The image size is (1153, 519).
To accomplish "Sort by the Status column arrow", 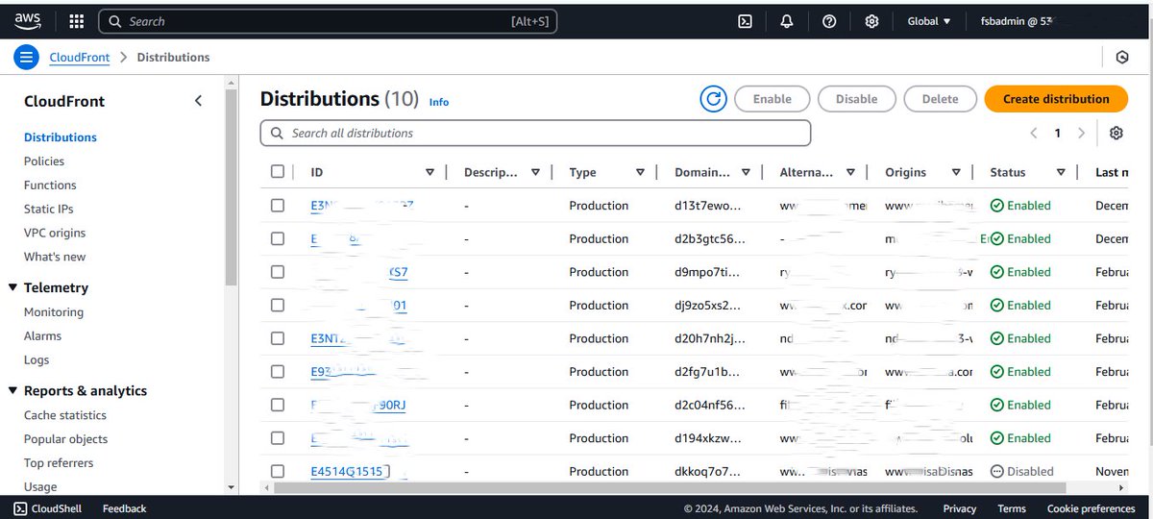I will tap(1061, 172).
